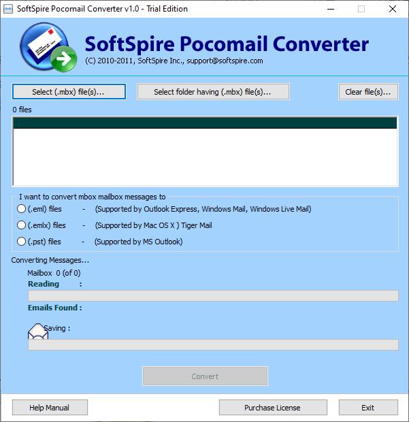The image size is (409, 422).
Task: Hit the Clear file(s) button
Action: tap(368, 92)
